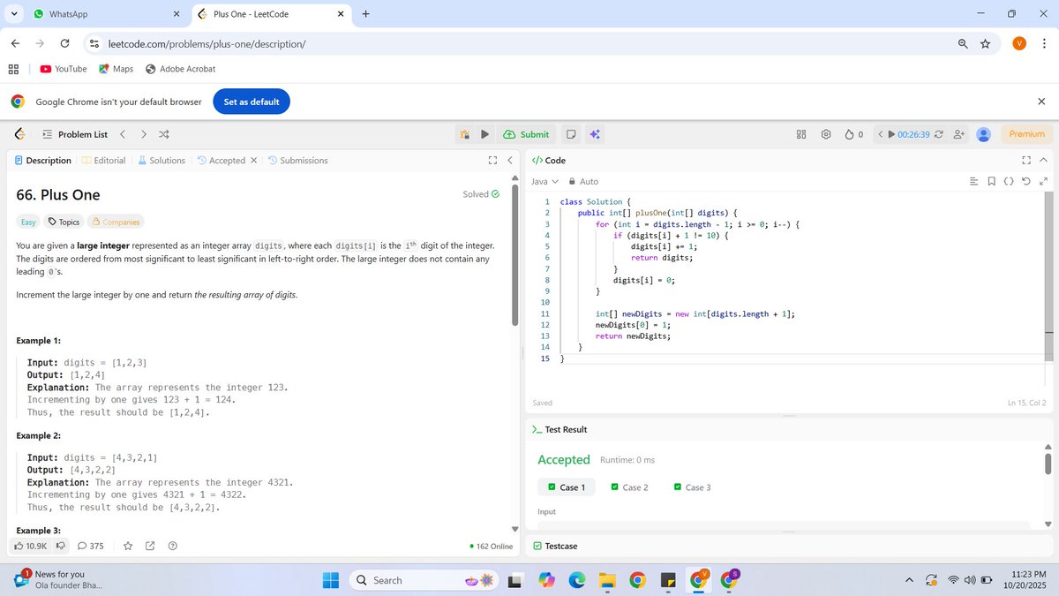Select Case 3 in Test Result

[692, 487]
